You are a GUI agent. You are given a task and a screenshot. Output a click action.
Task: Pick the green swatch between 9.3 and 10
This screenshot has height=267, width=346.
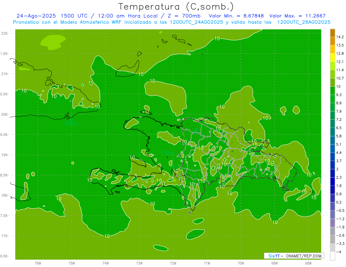click(x=332, y=91)
